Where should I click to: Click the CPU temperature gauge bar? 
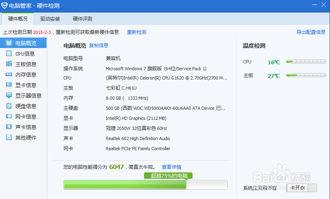pos(306,62)
